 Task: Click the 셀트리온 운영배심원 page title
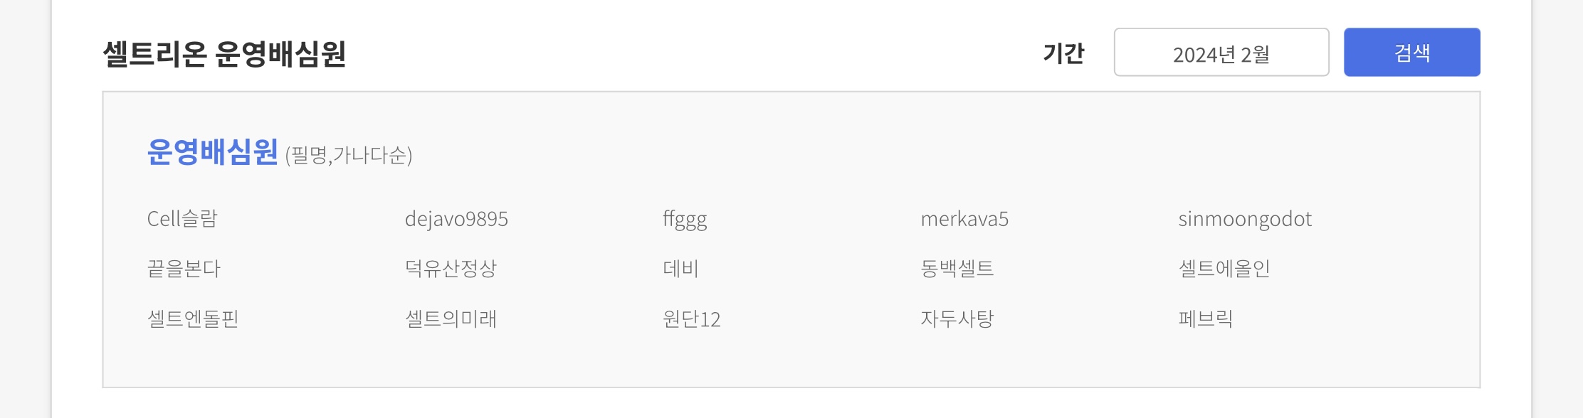click(224, 53)
